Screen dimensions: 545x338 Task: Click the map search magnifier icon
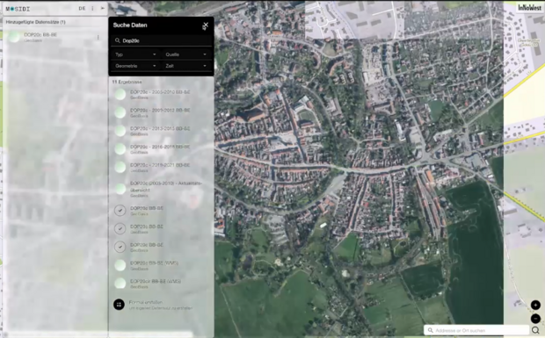pyautogui.click(x=535, y=330)
